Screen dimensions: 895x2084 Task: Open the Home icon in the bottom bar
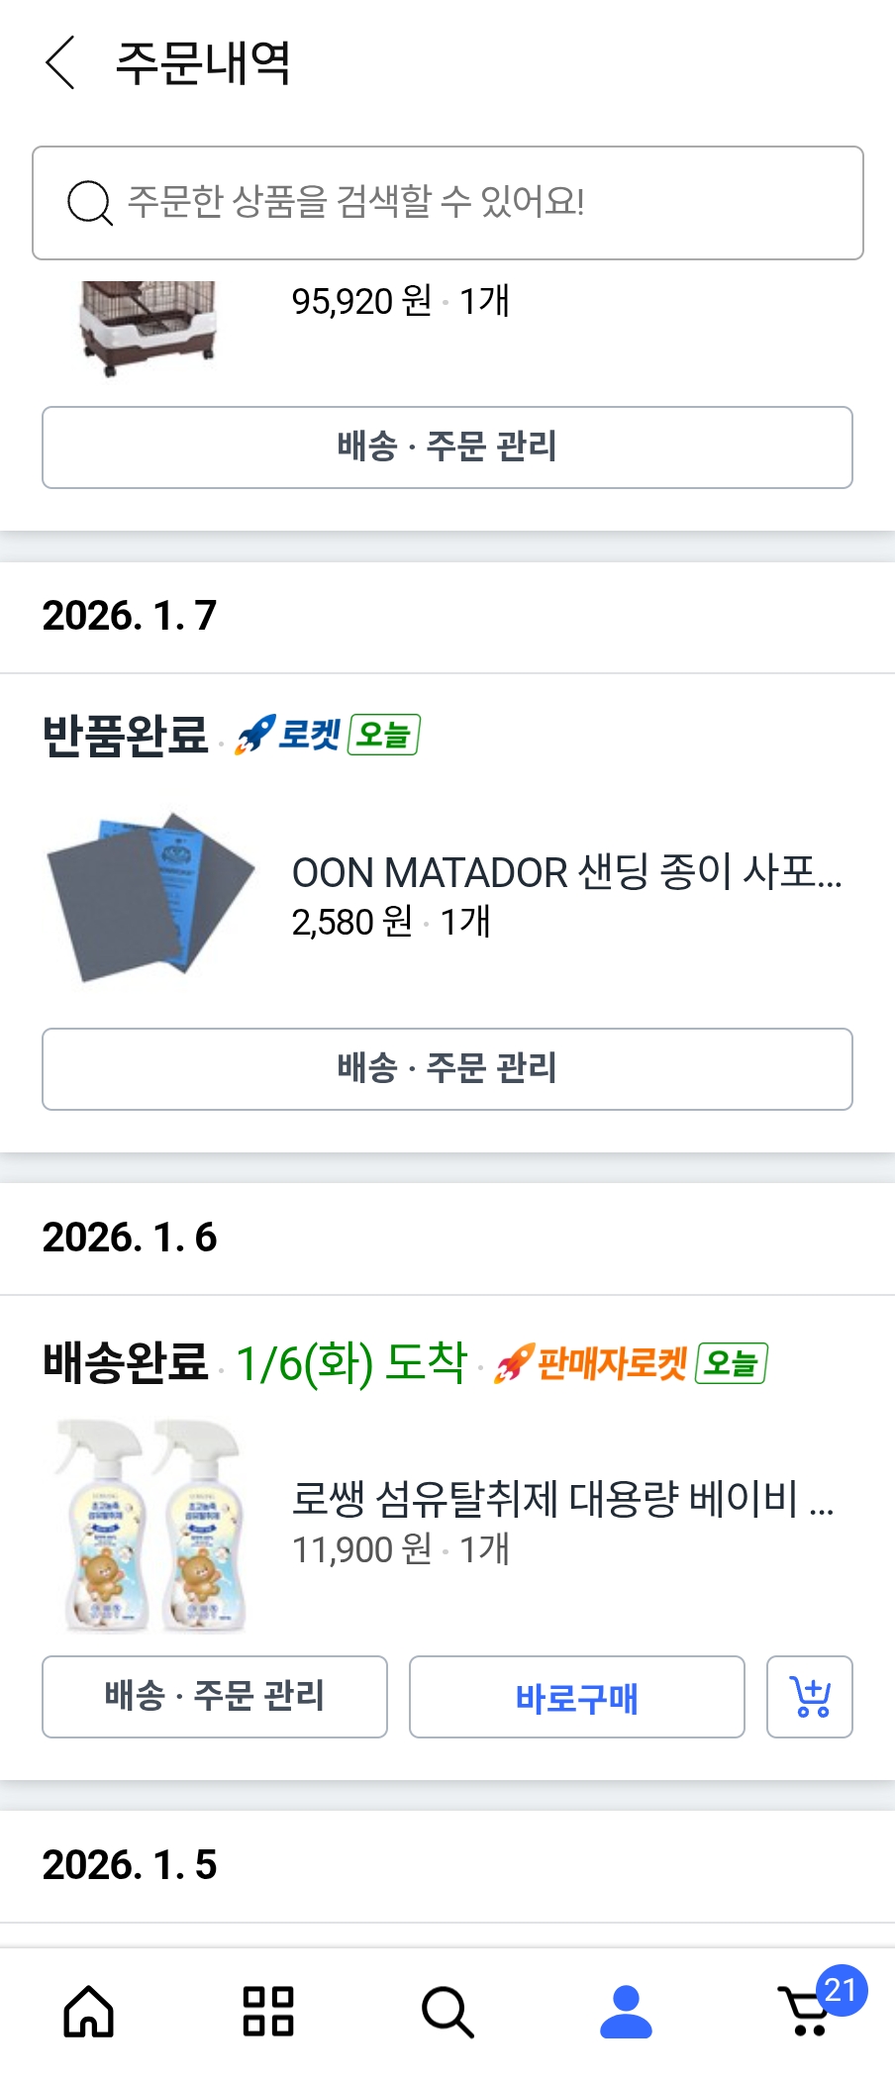(x=89, y=2012)
